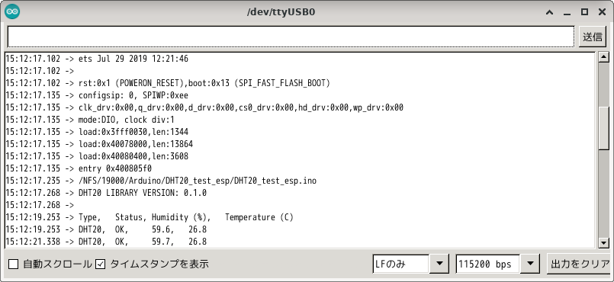Roll up window with the title bar arrow
Image resolution: width=614 pixels, height=282 pixels.
tap(549, 12)
